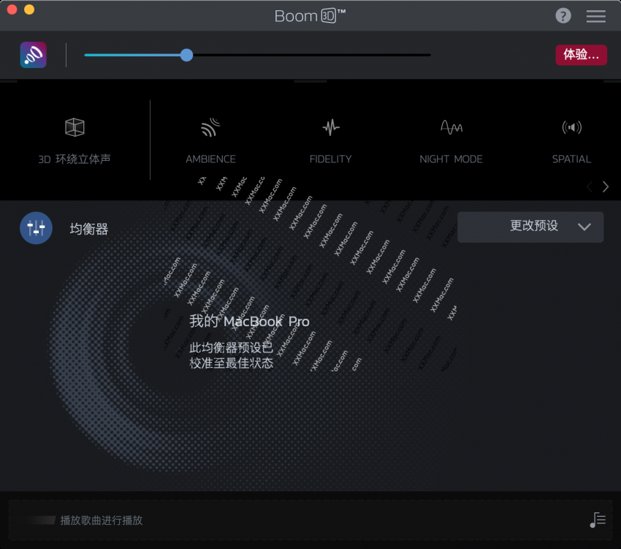
Task: Toggle the 均衡器 equalizer button
Action: (36, 228)
